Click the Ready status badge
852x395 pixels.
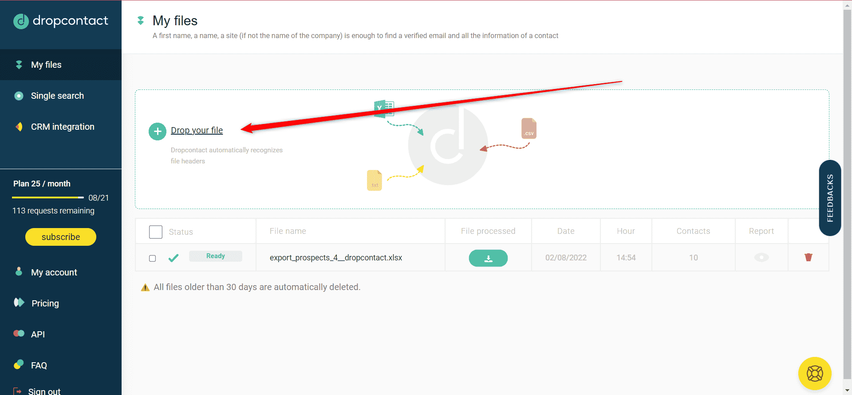point(216,256)
